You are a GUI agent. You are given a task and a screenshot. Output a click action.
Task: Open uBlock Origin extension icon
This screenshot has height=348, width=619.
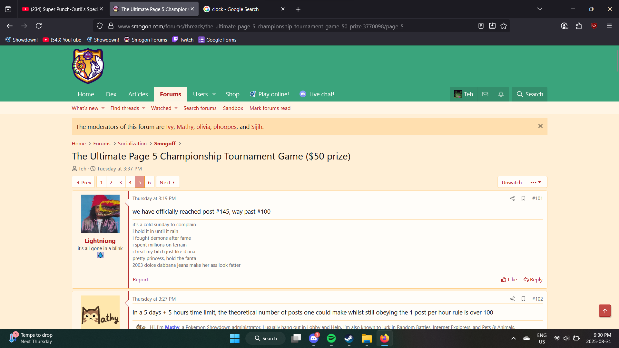pyautogui.click(x=594, y=26)
